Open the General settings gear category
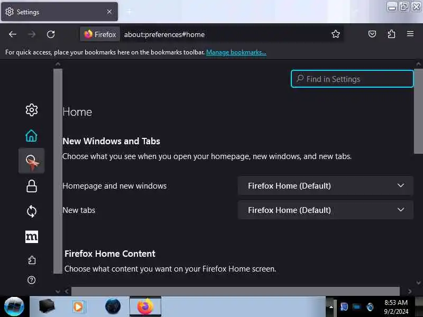Viewport: 423px width, 317px height. point(32,110)
